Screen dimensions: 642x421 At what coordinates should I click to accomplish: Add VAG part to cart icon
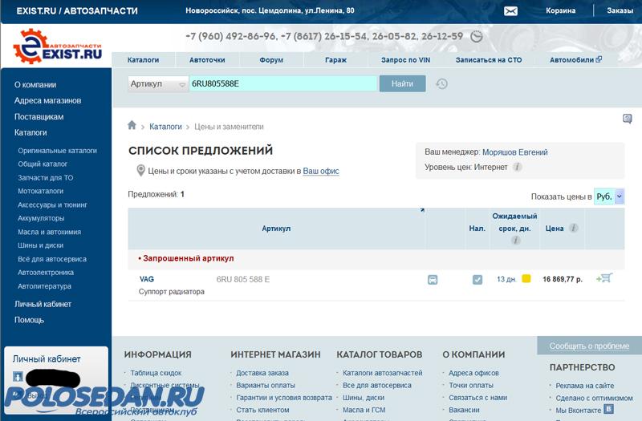coord(604,278)
